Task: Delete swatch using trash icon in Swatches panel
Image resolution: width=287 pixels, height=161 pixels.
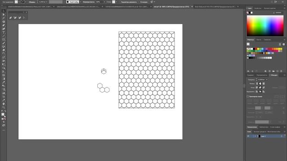Action: coord(281,71)
